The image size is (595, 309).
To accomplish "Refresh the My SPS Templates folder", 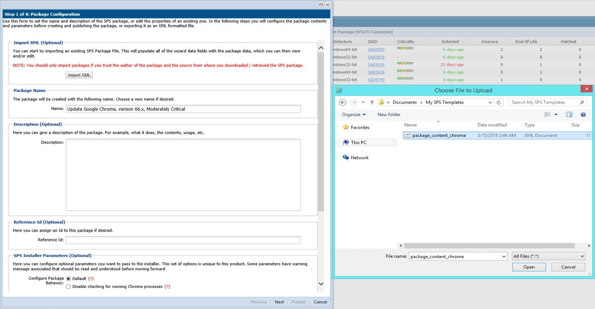I will (499, 102).
